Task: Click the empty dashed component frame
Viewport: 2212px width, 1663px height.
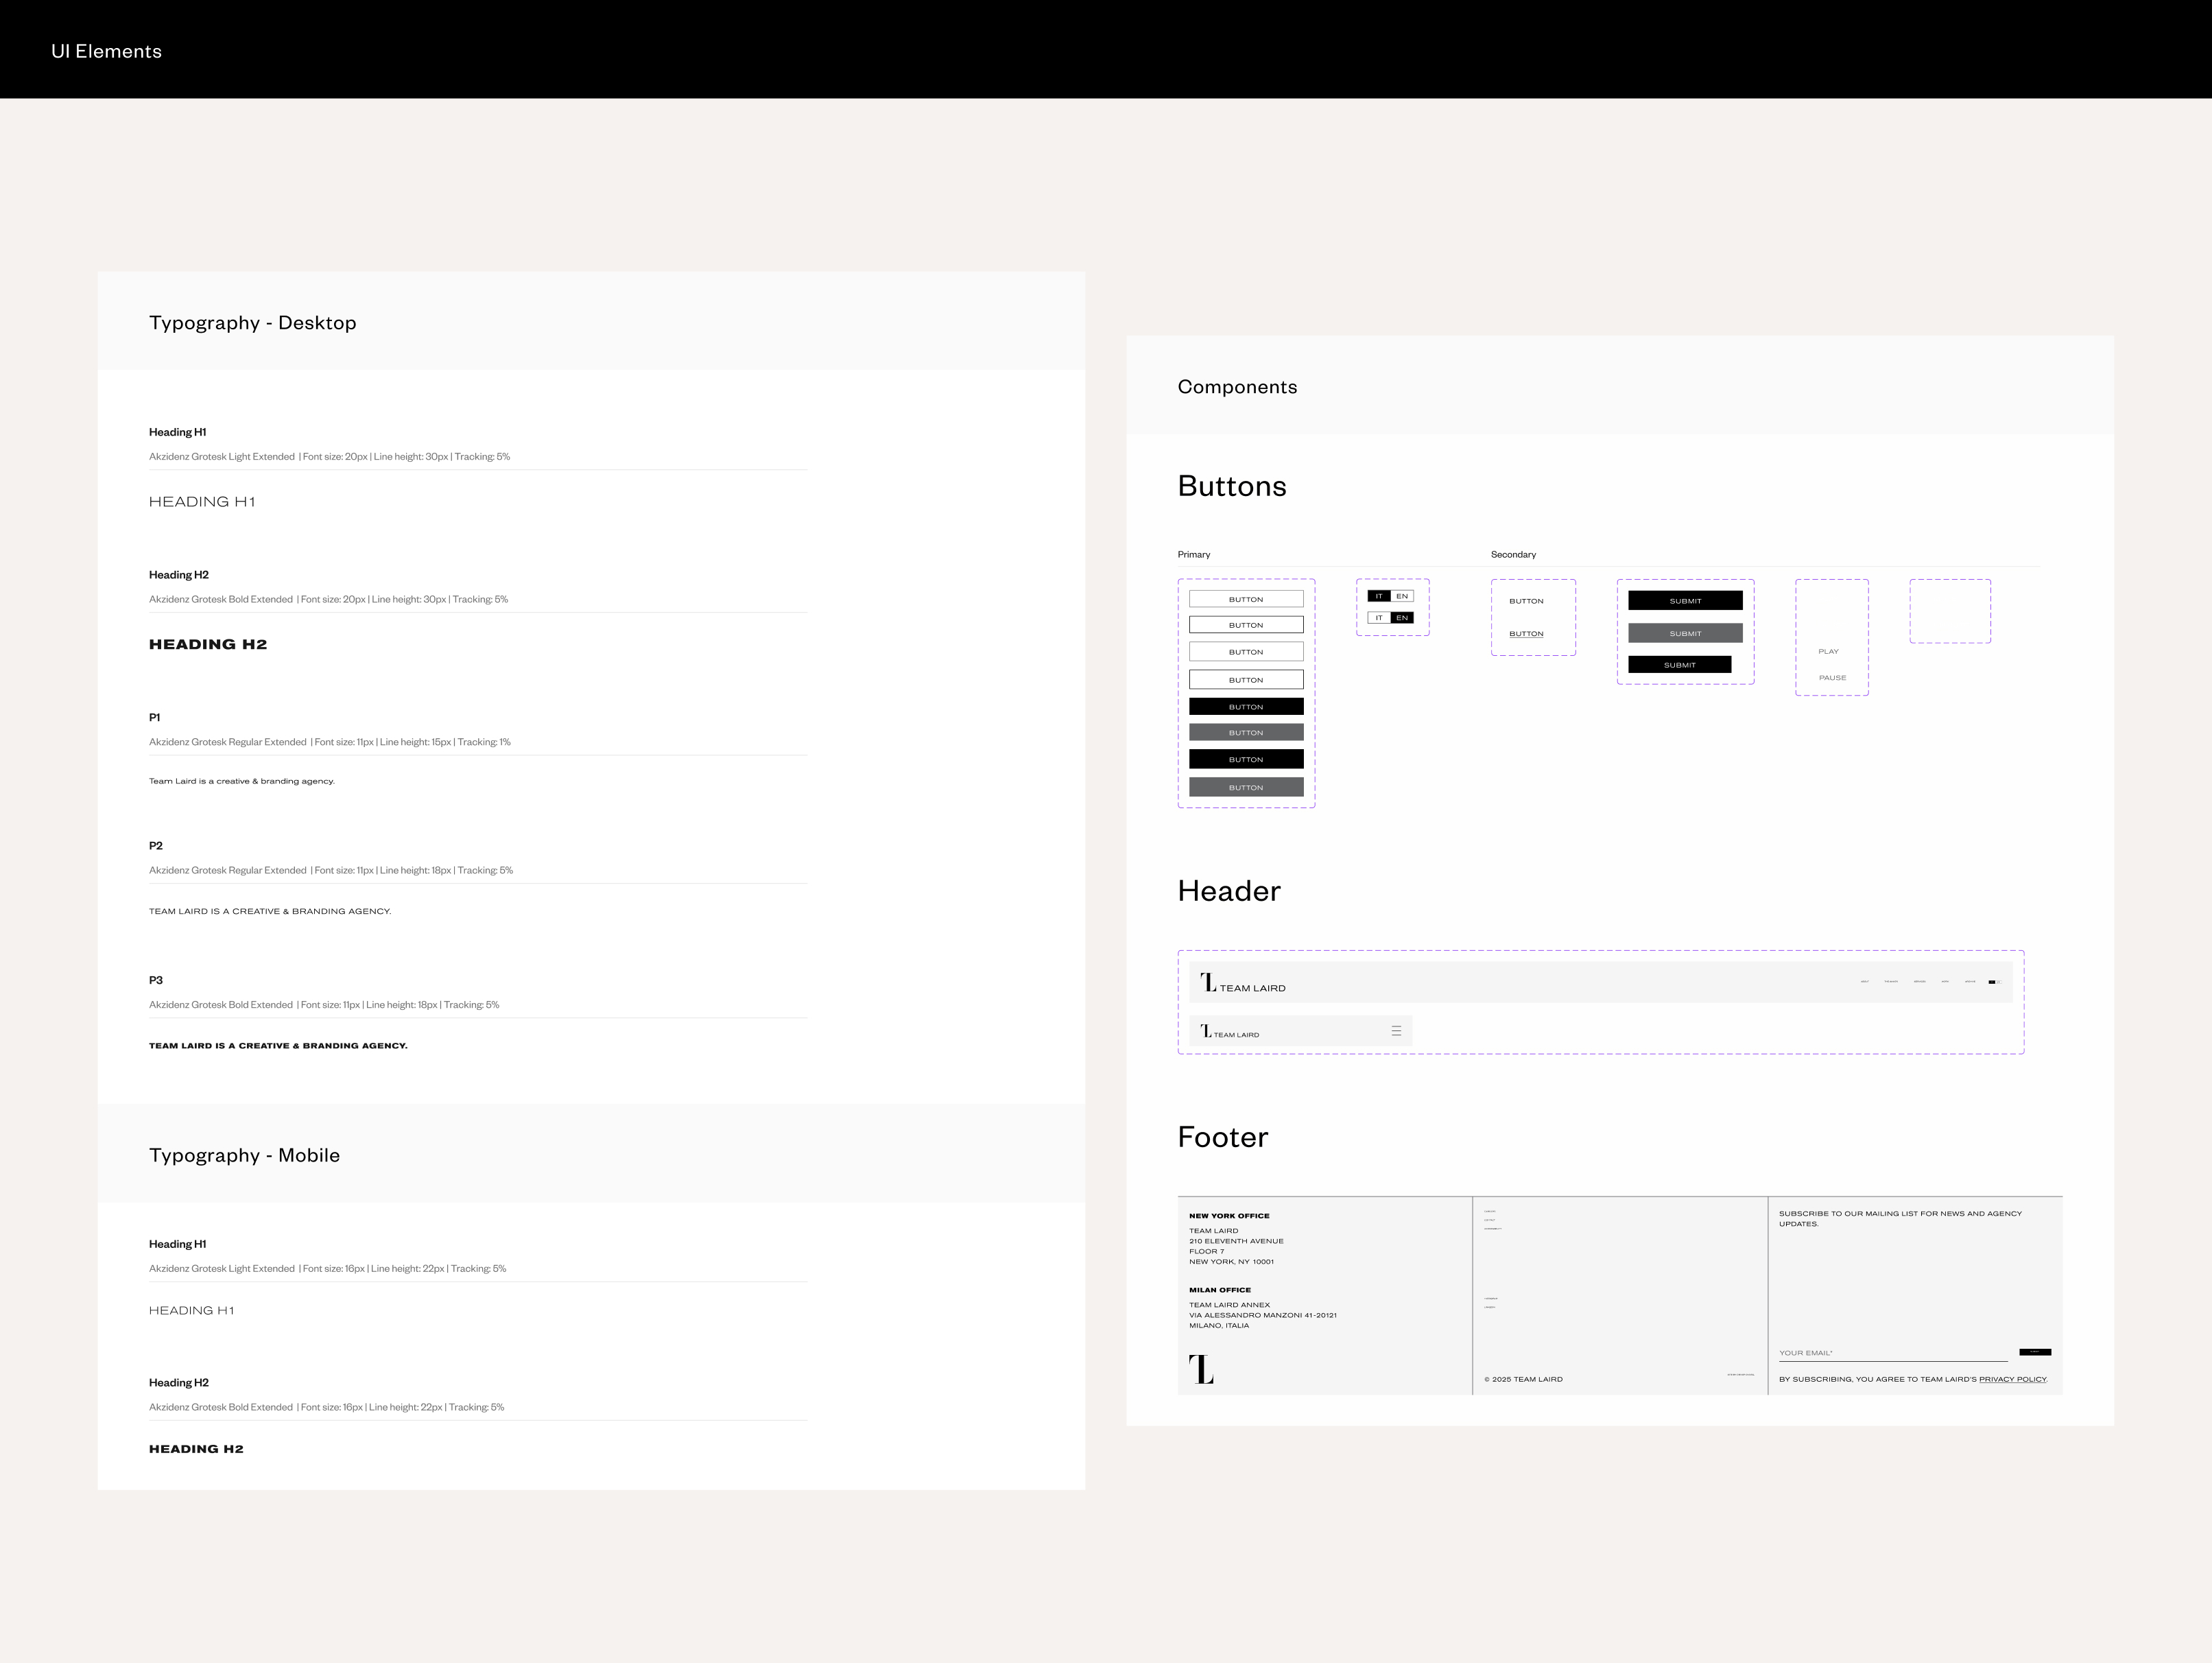Action: point(1949,611)
